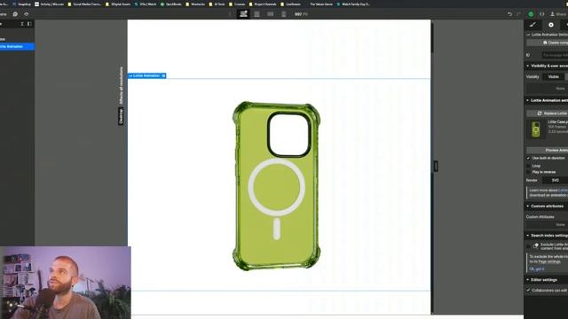Viewport: 568px width, 319px height.
Task: Open the Social Media Chann... bookmark folder
Action: point(84,4)
